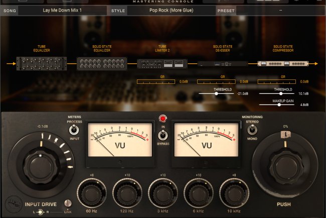Click the left VU meter
Image resolution: width=326 pixels, height=218 pixels.
point(120,140)
